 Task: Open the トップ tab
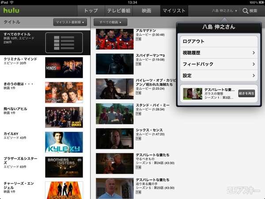coord(91,11)
